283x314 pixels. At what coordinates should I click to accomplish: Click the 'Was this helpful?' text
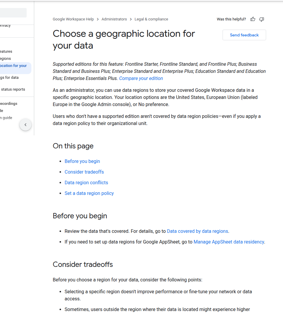click(231, 19)
